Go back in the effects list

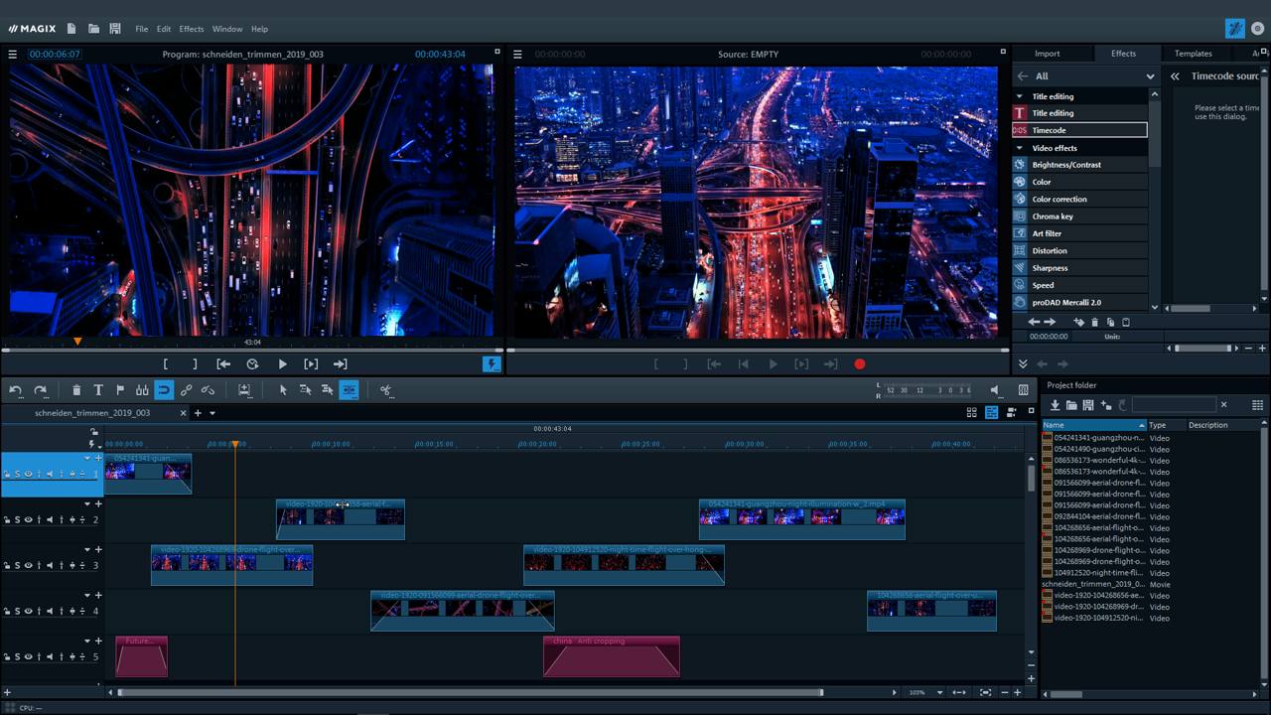tap(1021, 76)
